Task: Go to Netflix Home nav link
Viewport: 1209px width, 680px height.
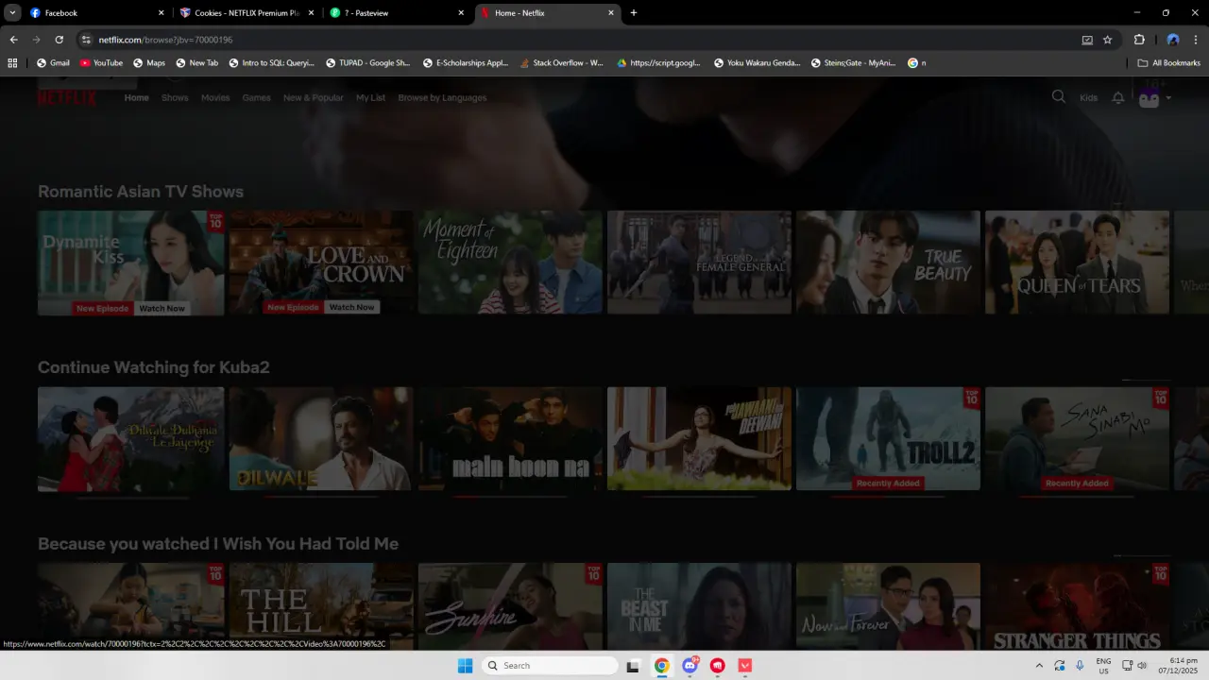Action: (x=137, y=97)
